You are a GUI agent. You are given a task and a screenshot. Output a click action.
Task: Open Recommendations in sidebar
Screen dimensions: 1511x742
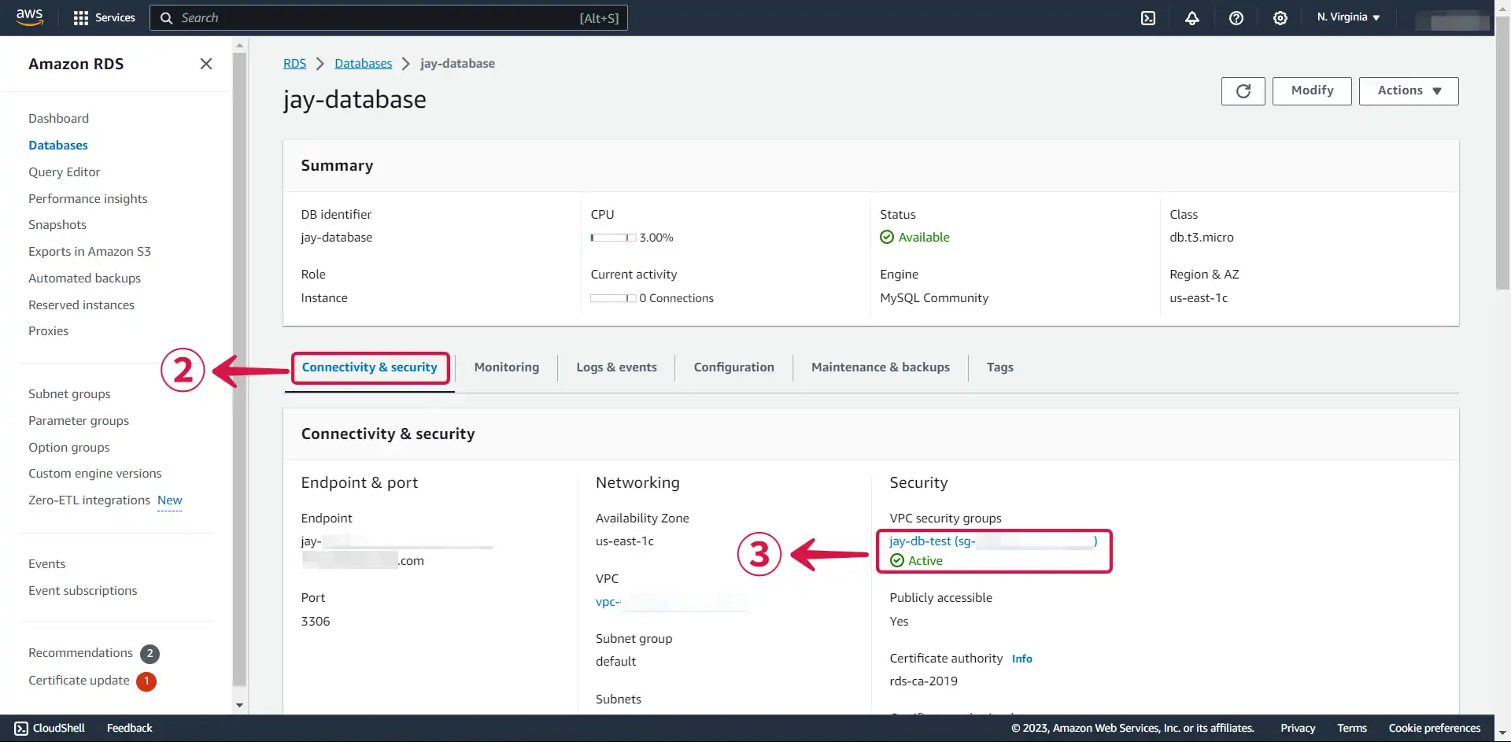(x=80, y=653)
